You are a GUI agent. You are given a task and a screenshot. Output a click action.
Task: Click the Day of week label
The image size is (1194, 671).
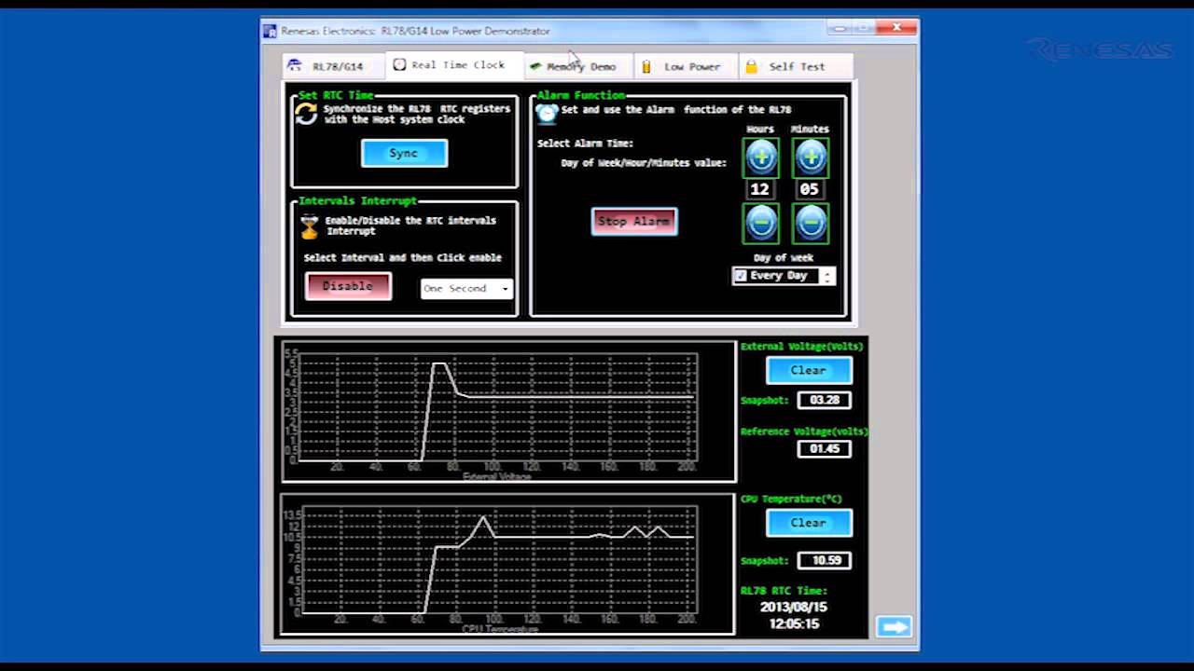pos(784,257)
